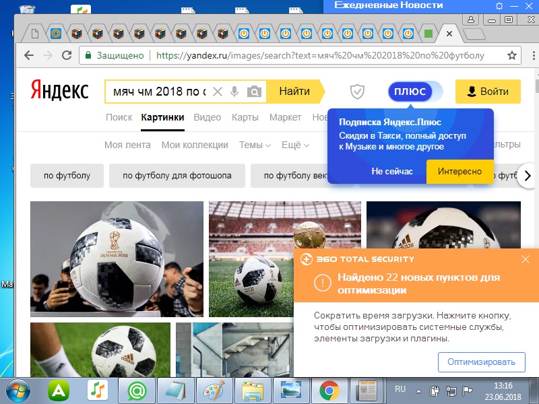
Task: Switch to the Видео tab
Action: [208, 117]
